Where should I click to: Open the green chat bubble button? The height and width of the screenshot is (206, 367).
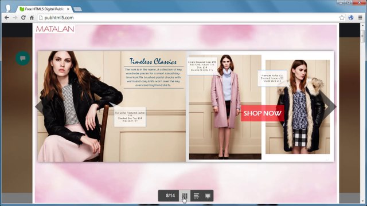click(23, 58)
